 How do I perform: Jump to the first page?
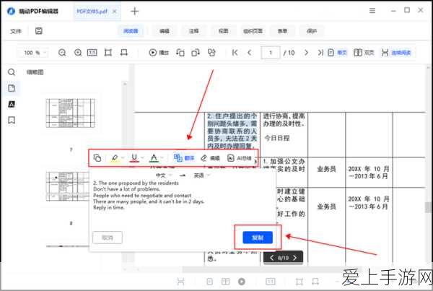(235, 53)
